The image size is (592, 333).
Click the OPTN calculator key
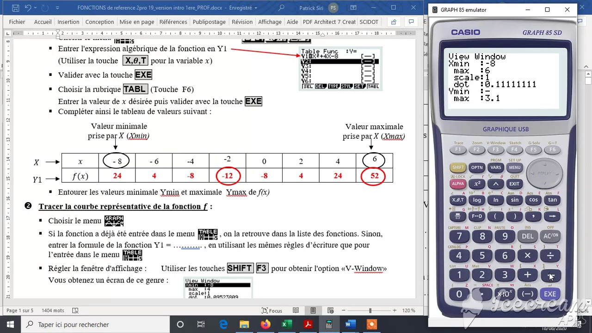coord(476,167)
